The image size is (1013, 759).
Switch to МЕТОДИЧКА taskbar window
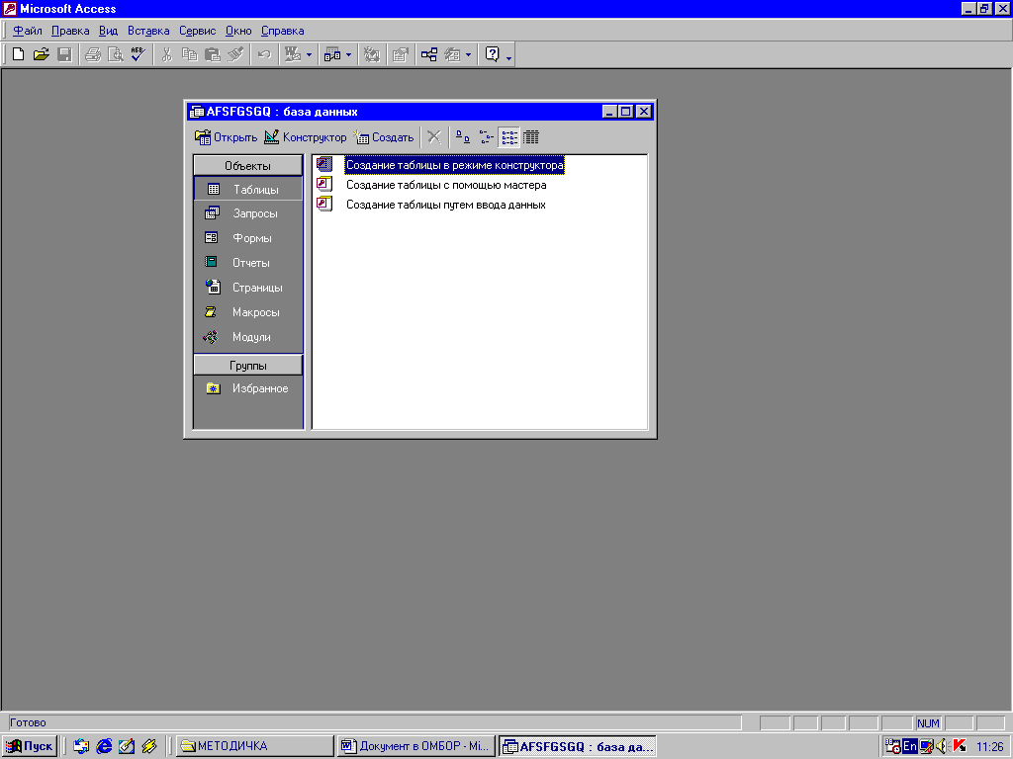point(254,746)
